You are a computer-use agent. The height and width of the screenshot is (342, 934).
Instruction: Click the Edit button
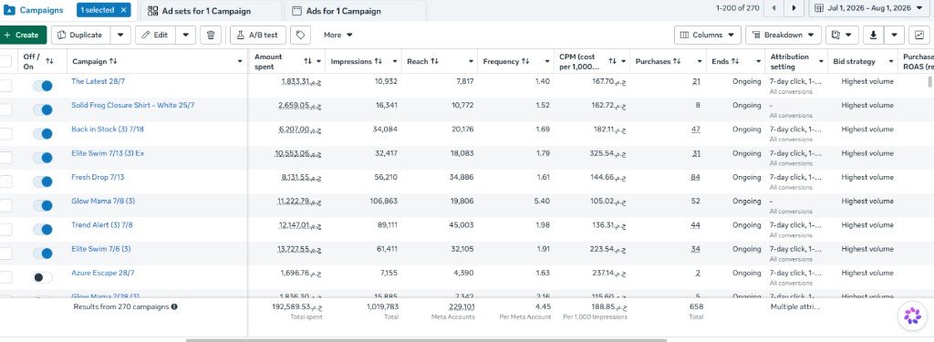pos(155,36)
